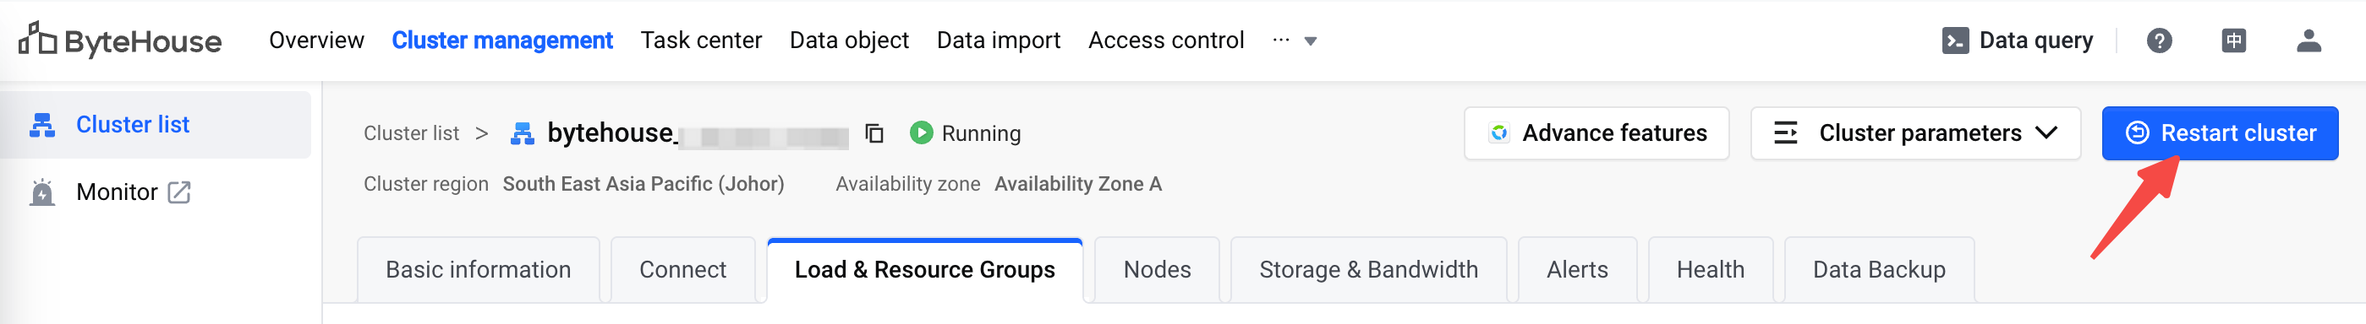This screenshot has height=324, width=2366.
Task: Open Monitor's external link icon
Action: point(179,192)
